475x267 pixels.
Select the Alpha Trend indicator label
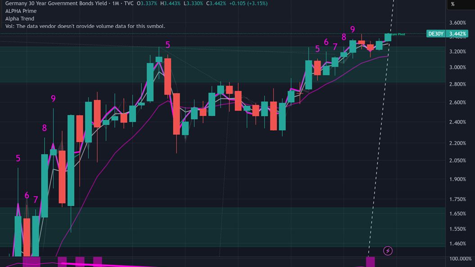click(20, 18)
